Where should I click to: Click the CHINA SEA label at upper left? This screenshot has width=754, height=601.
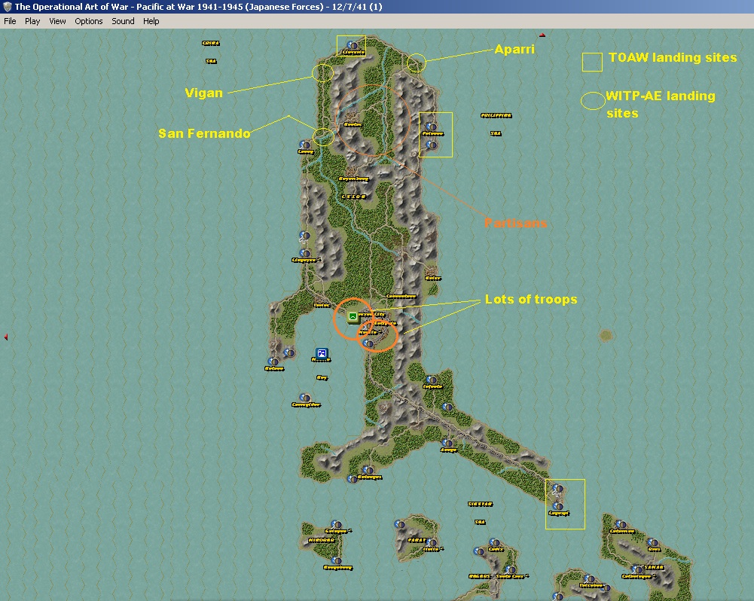pyautogui.click(x=211, y=52)
